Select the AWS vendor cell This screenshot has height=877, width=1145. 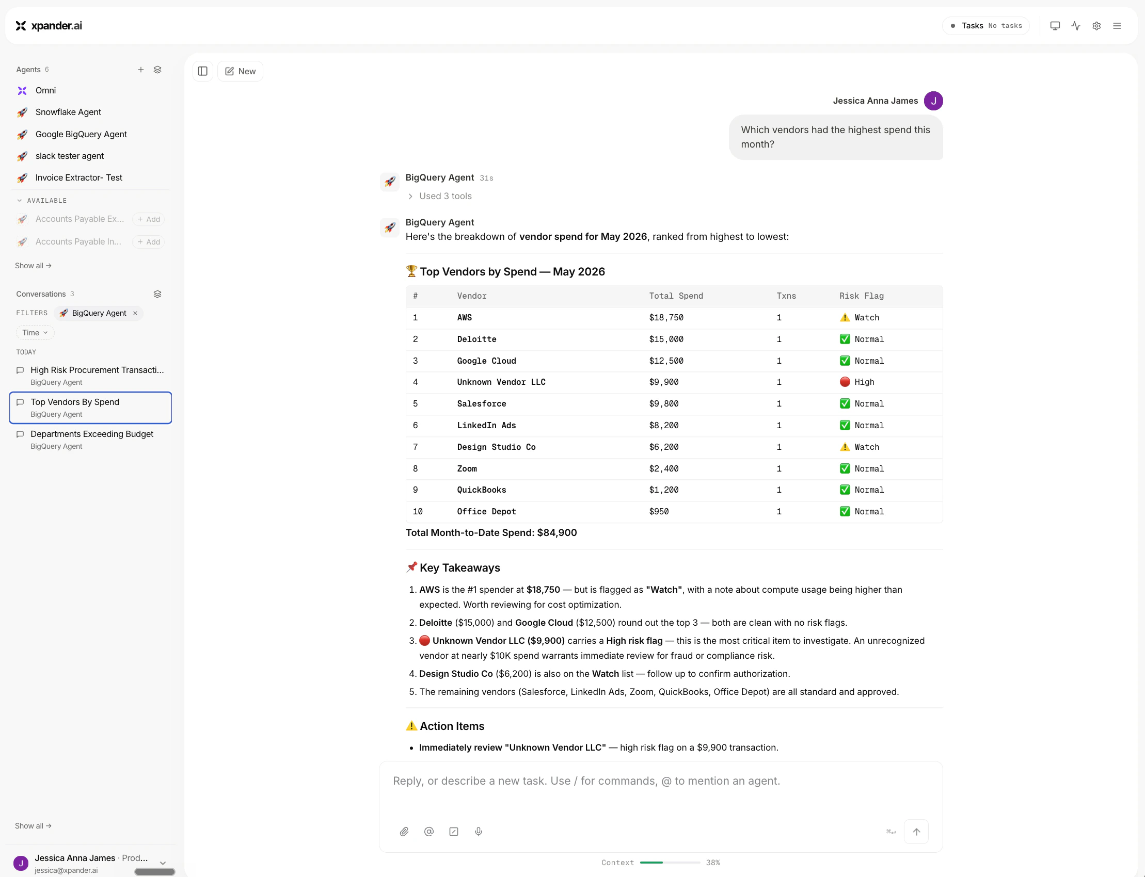point(465,318)
